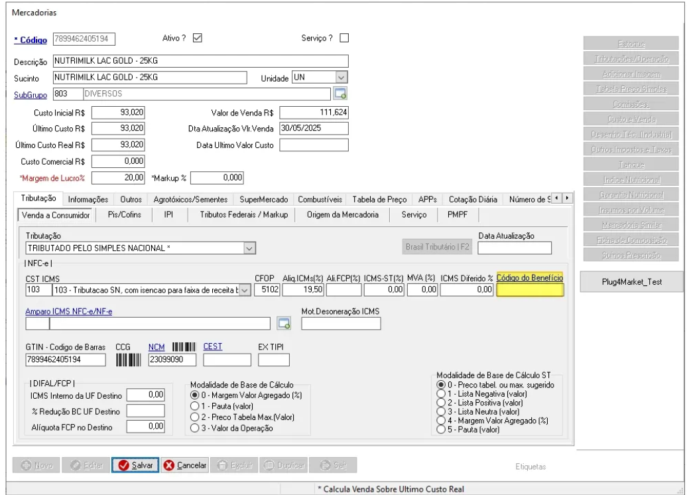
Task: Click the barcode icon beside NCM
Action: (x=184, y=347)
